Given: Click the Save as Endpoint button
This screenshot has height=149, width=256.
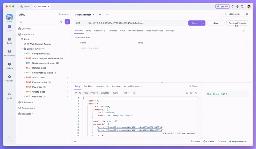Looking at the screenshot, I should coord(237,23).
